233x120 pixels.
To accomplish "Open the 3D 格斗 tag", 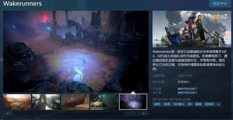I will pyautogui.click(x=179, y=104).
